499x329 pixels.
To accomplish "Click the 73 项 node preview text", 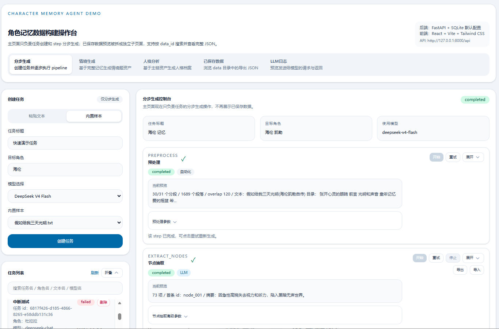I will point(229,295).
